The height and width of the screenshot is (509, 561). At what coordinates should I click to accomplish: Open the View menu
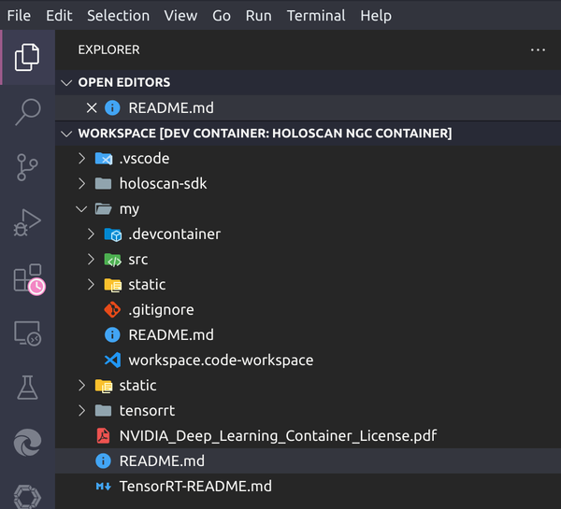pos(180,16)
